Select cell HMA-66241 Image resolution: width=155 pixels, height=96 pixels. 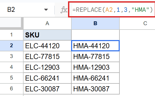95,78
